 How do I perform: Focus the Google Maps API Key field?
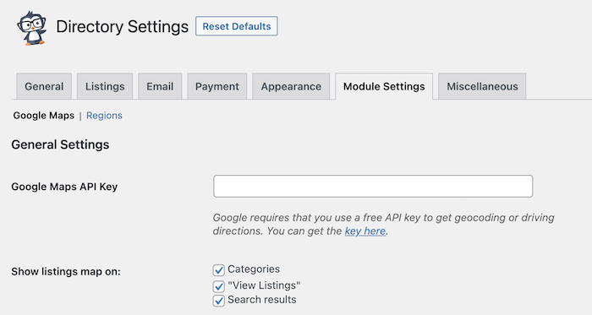tap(373, 186)
